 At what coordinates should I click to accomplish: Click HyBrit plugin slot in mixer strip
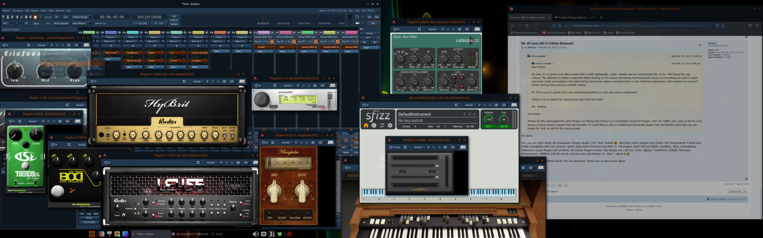[x=155, y=53]
